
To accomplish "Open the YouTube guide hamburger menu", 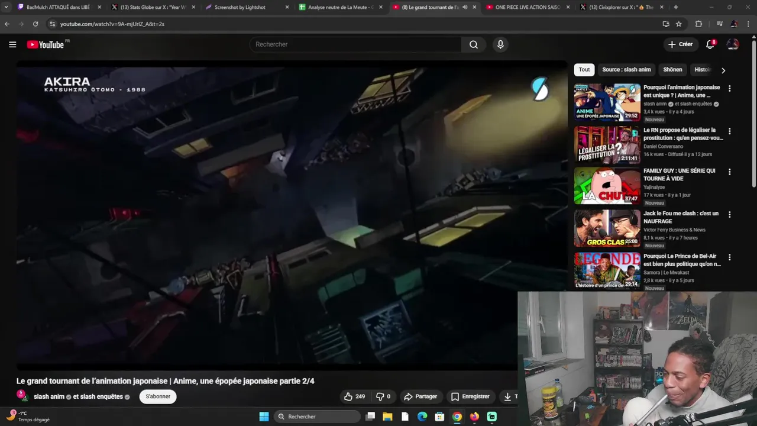I will (12, 44).
